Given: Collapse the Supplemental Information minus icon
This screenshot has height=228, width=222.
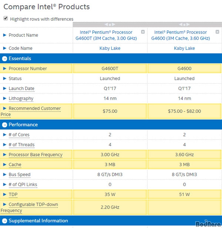Looking at the screenshot, I should click(4, 221).
